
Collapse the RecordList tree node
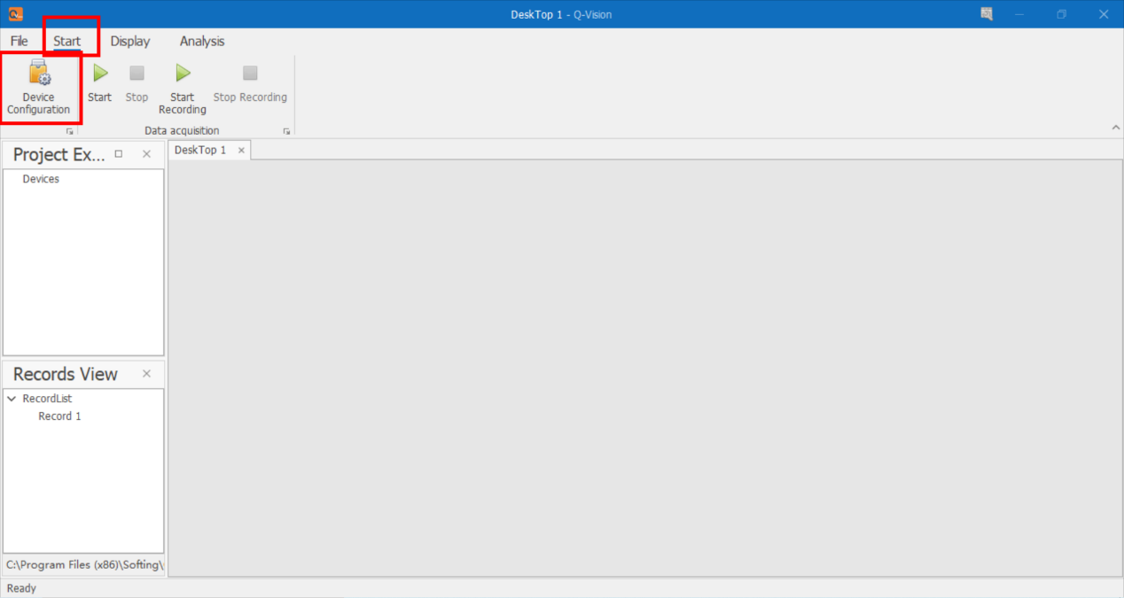(12, 399)
